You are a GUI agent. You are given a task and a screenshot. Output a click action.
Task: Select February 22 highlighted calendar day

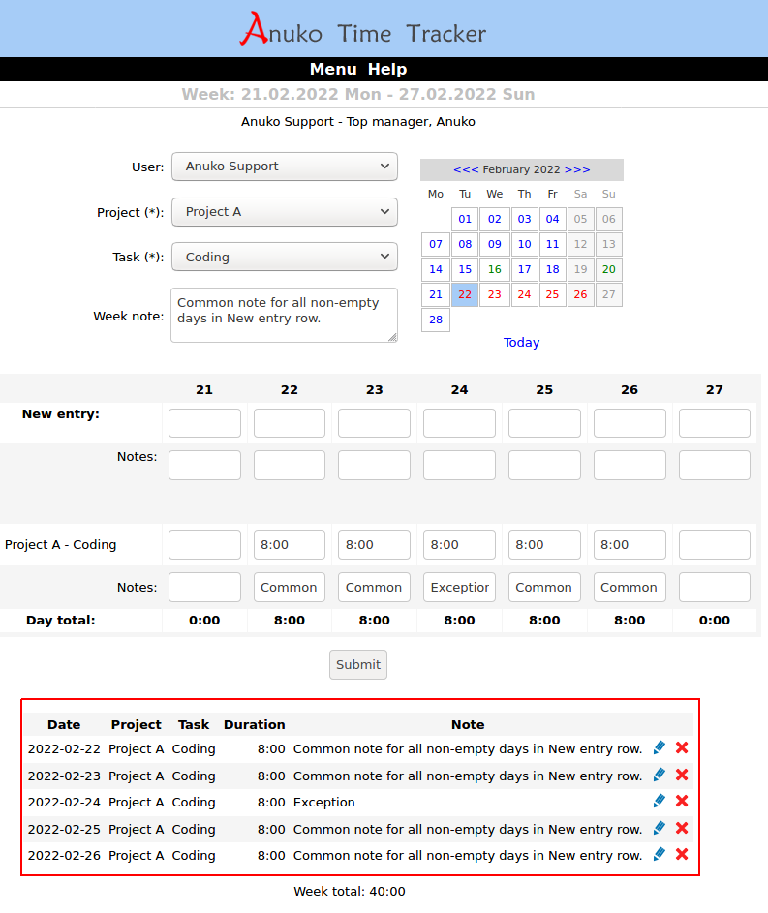coord(465,294)
